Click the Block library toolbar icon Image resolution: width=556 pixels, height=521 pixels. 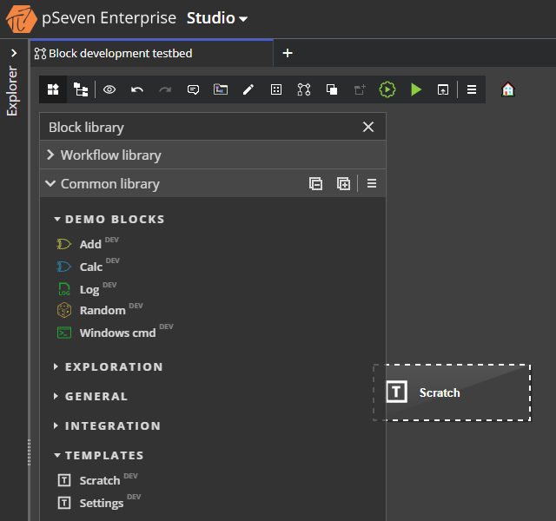pyautogui.click(x=53, y=89)
